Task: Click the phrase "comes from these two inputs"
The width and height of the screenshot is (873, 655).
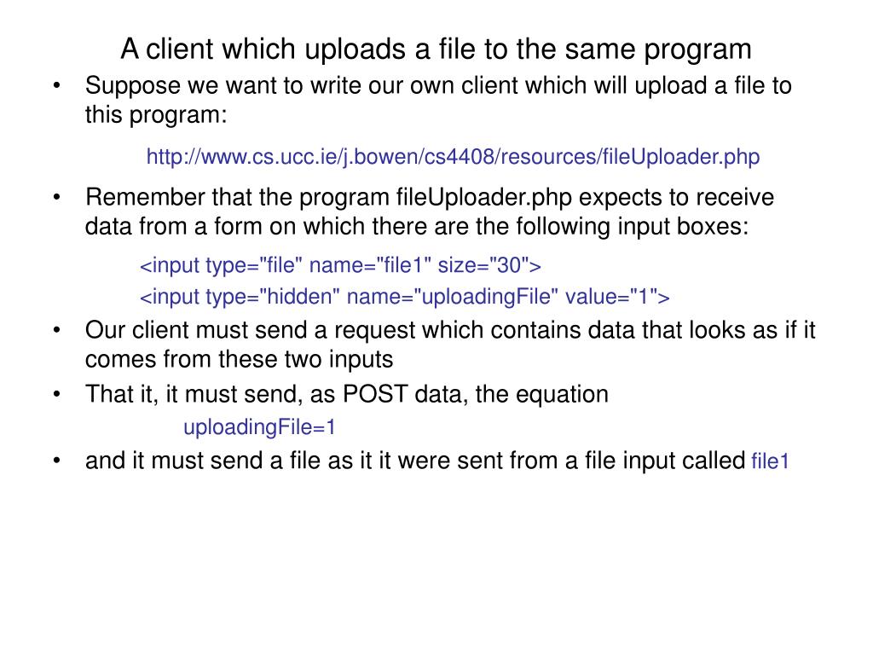Action: tap(239, 359)
